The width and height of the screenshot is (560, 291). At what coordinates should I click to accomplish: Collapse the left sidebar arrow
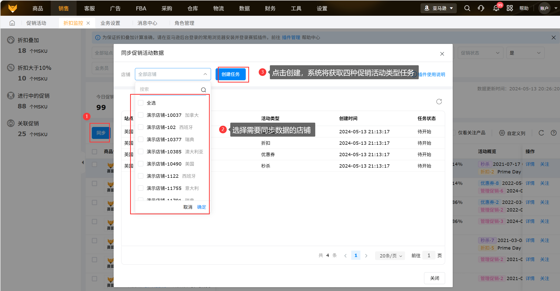83,163
